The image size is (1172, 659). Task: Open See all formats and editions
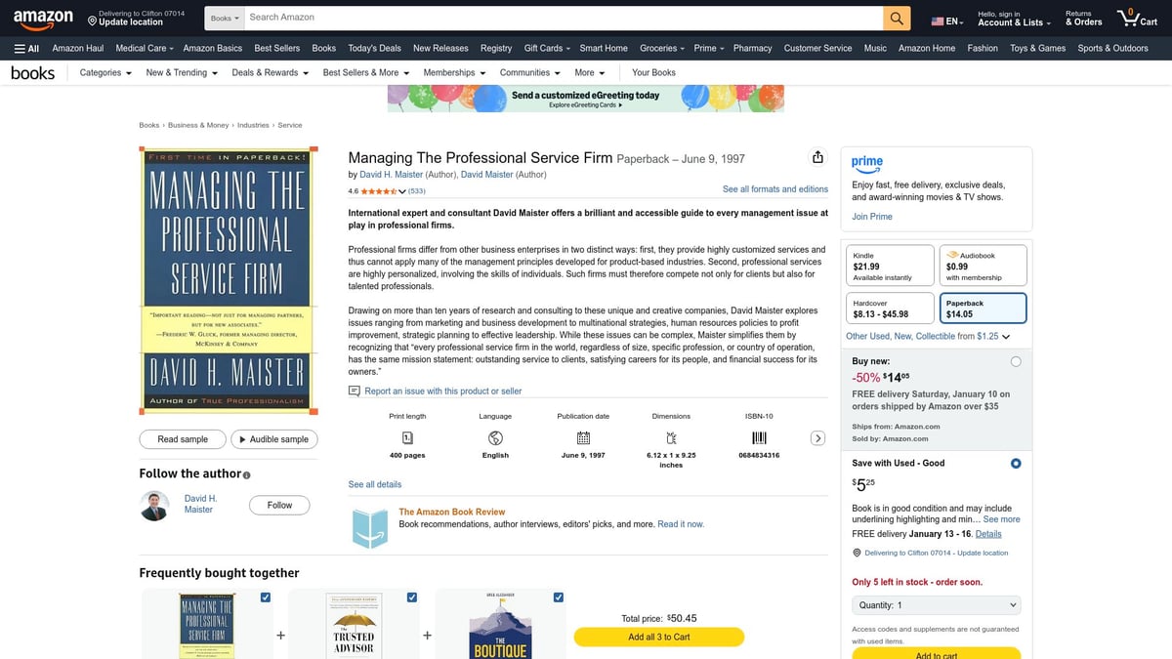774,188
